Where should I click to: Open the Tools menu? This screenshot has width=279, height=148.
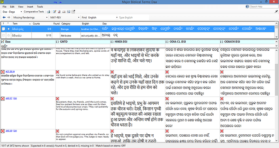(x=40, y=6)
